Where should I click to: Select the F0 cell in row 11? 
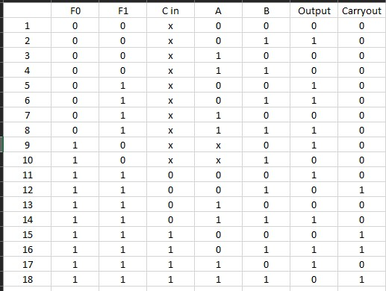point(75,175)
